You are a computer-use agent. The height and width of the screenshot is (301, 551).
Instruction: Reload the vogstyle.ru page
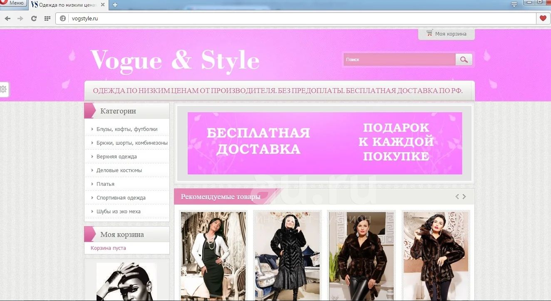tap(34, 18)
